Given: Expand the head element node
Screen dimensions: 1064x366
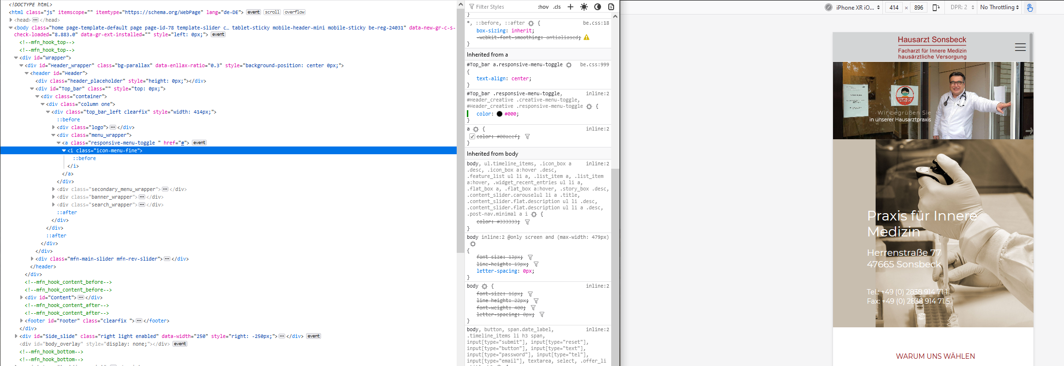Looking at the screenshot, I should (11, 20).
